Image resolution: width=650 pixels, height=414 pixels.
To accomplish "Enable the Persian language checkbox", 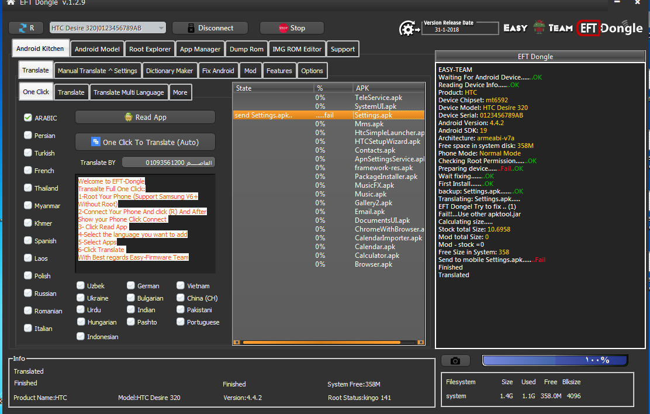I will click(28, 135).
